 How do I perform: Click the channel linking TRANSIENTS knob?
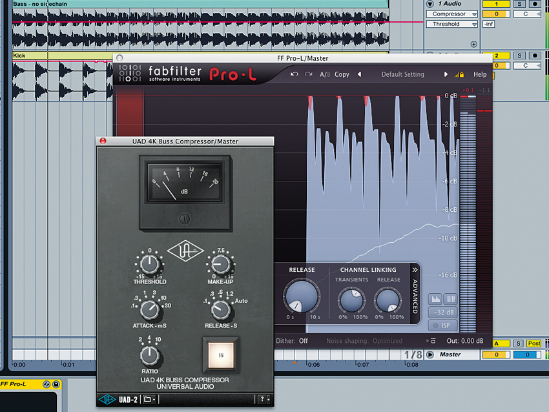(x=351, y=300)
